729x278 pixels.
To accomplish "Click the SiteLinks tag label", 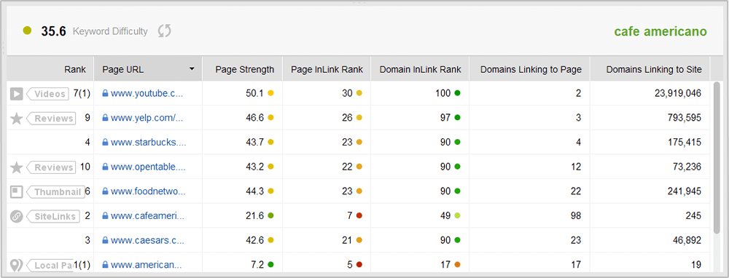I will coord(52,216).
